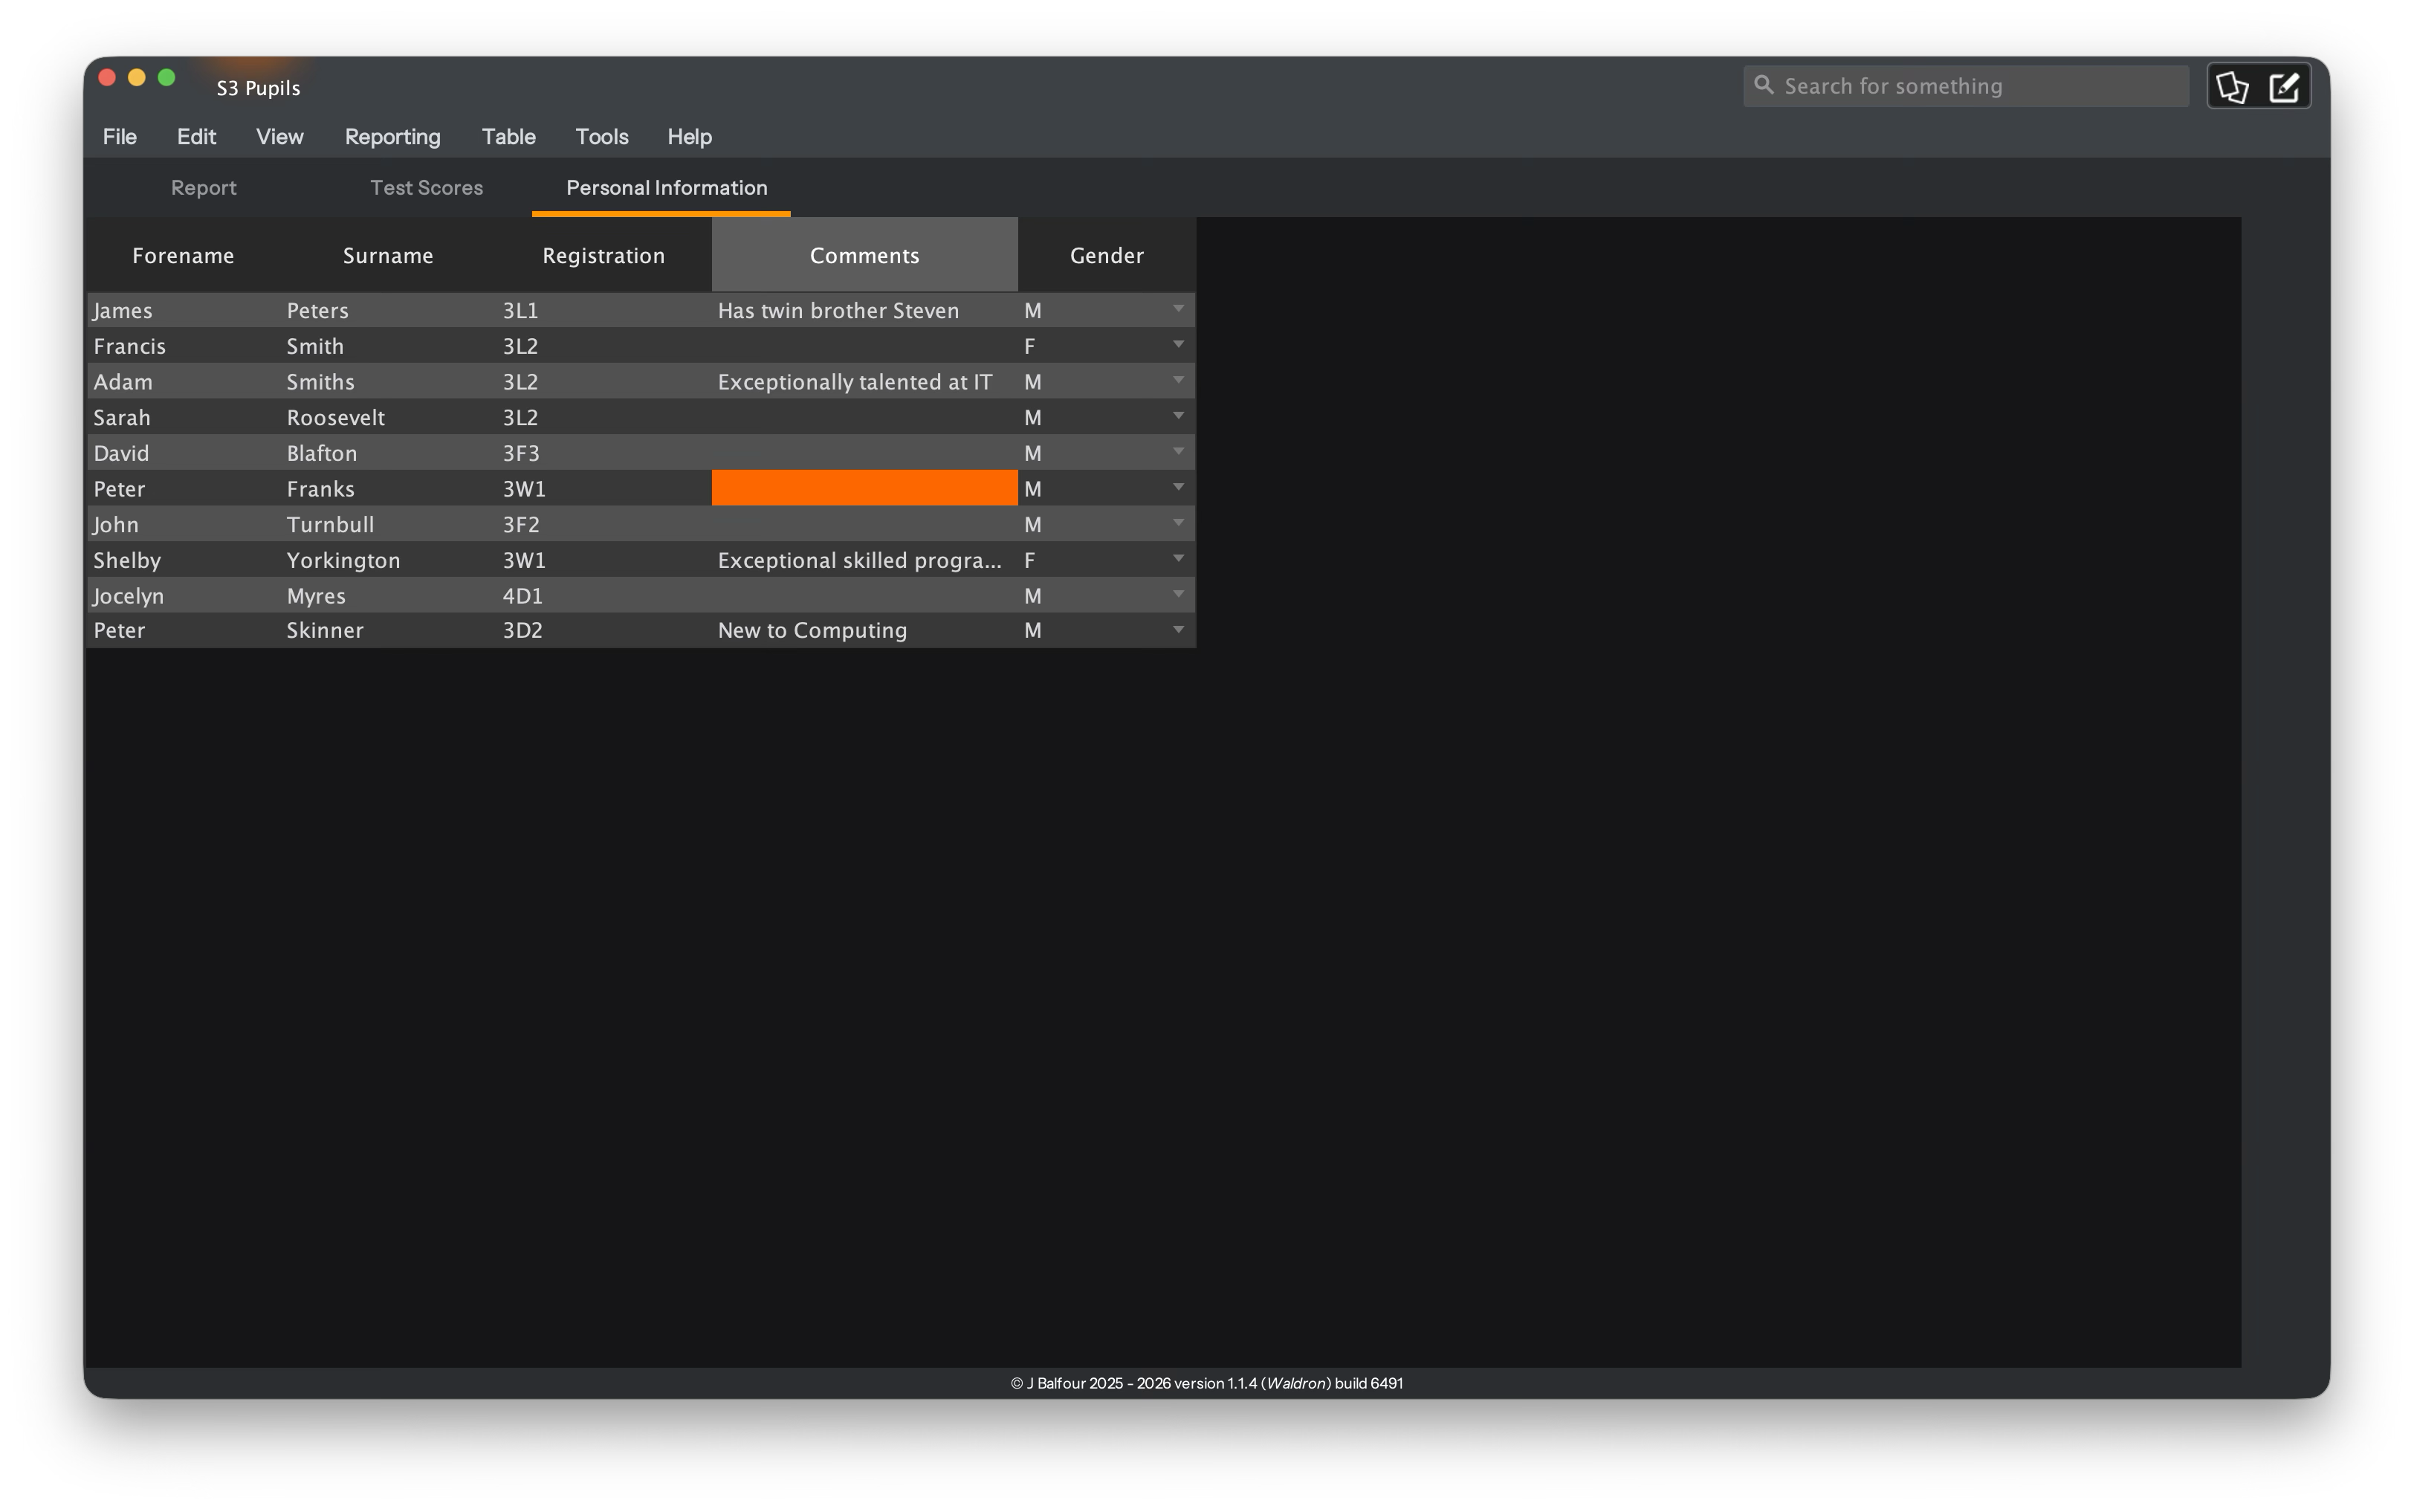The image size is (2414, 1509).
Task: Open gender dropdown for John Turnbull
Action: [1178, 524]
